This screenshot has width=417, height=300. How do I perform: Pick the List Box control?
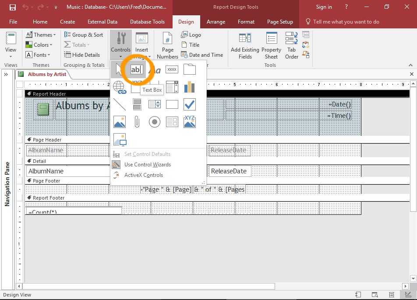coord(155,104)
